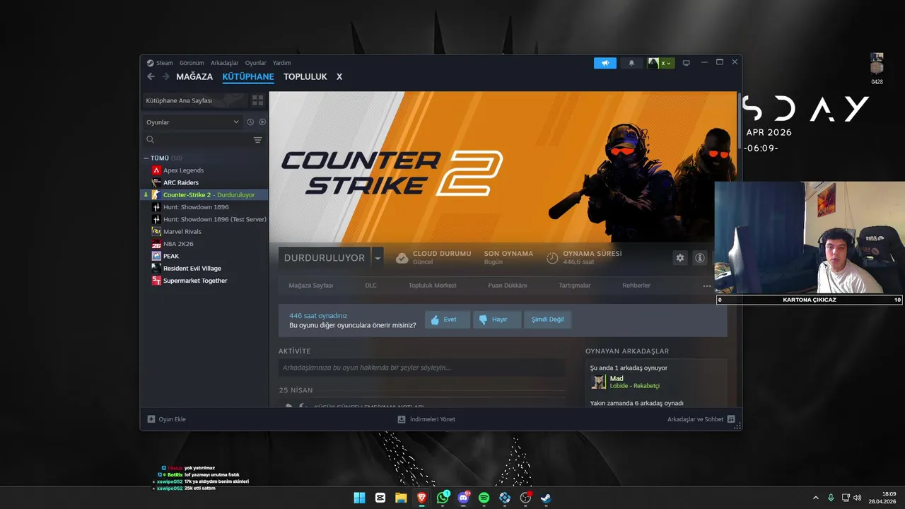
Task: Sort by recent activity clock icon
Action: (x=250, y=122)
